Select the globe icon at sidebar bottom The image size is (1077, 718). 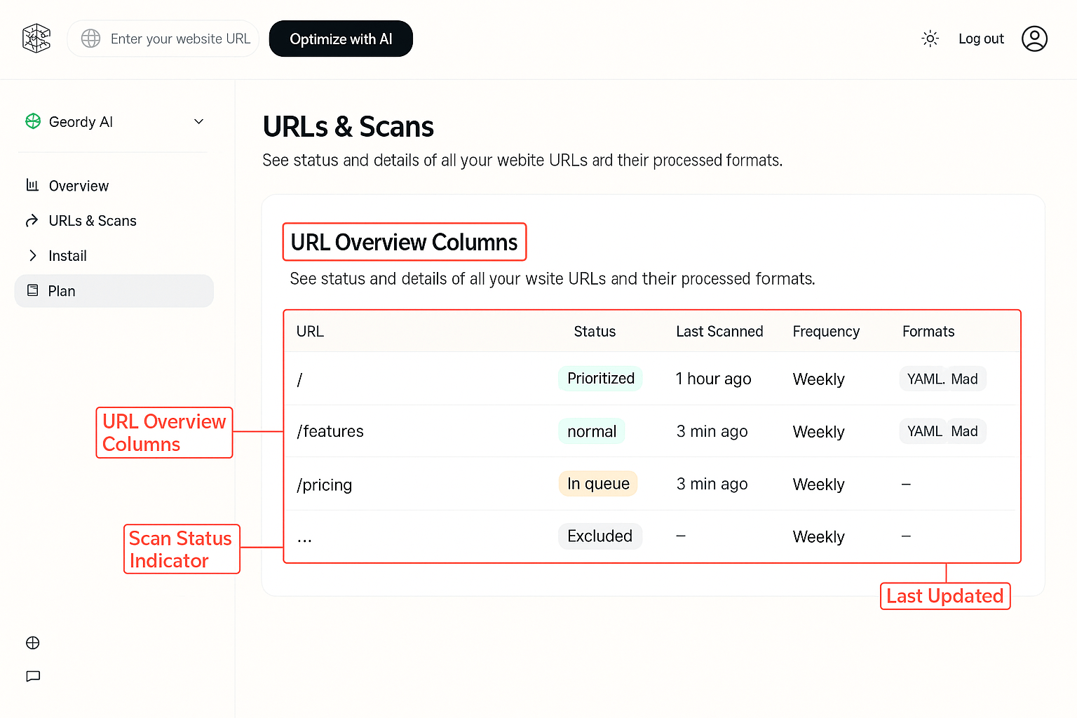pos(32,642)
